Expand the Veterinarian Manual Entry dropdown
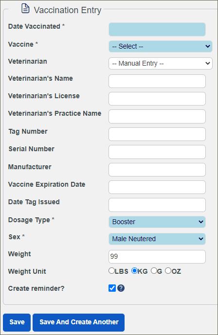Screen dimensions: 218x335 click(x=161, y=64)
